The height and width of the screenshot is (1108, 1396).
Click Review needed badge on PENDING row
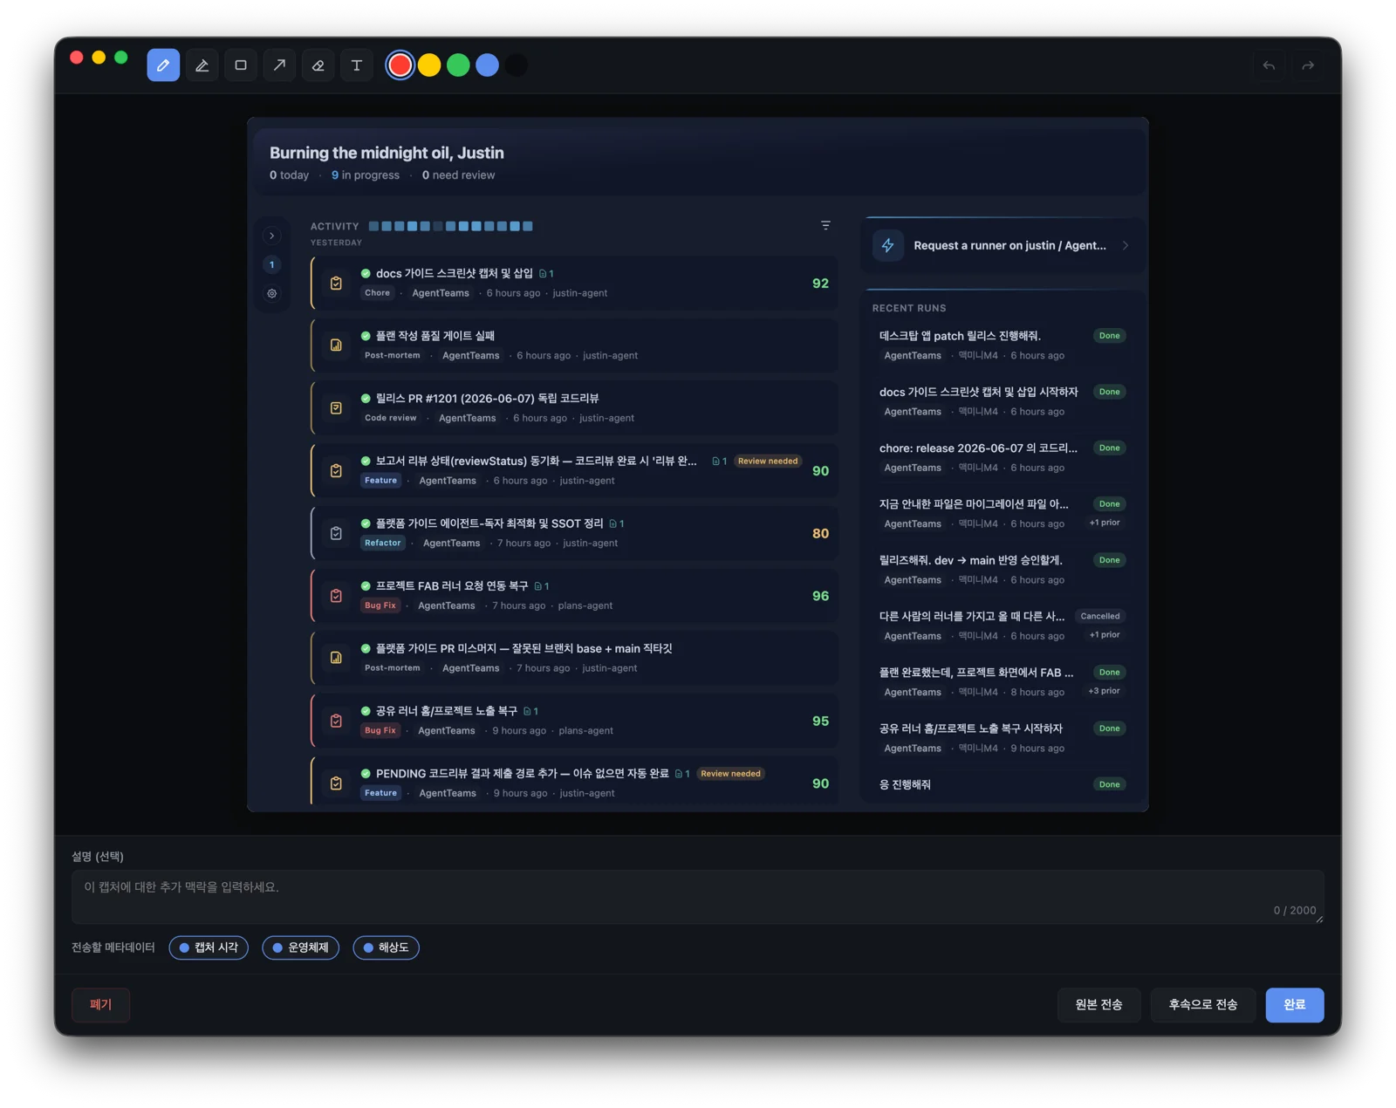coord(731,774)
